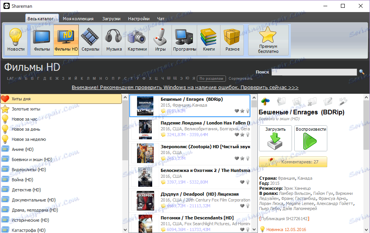The height and width of the screenshot is (233, 370).
Task: Click the search magnifier icon
Action: 361,72
